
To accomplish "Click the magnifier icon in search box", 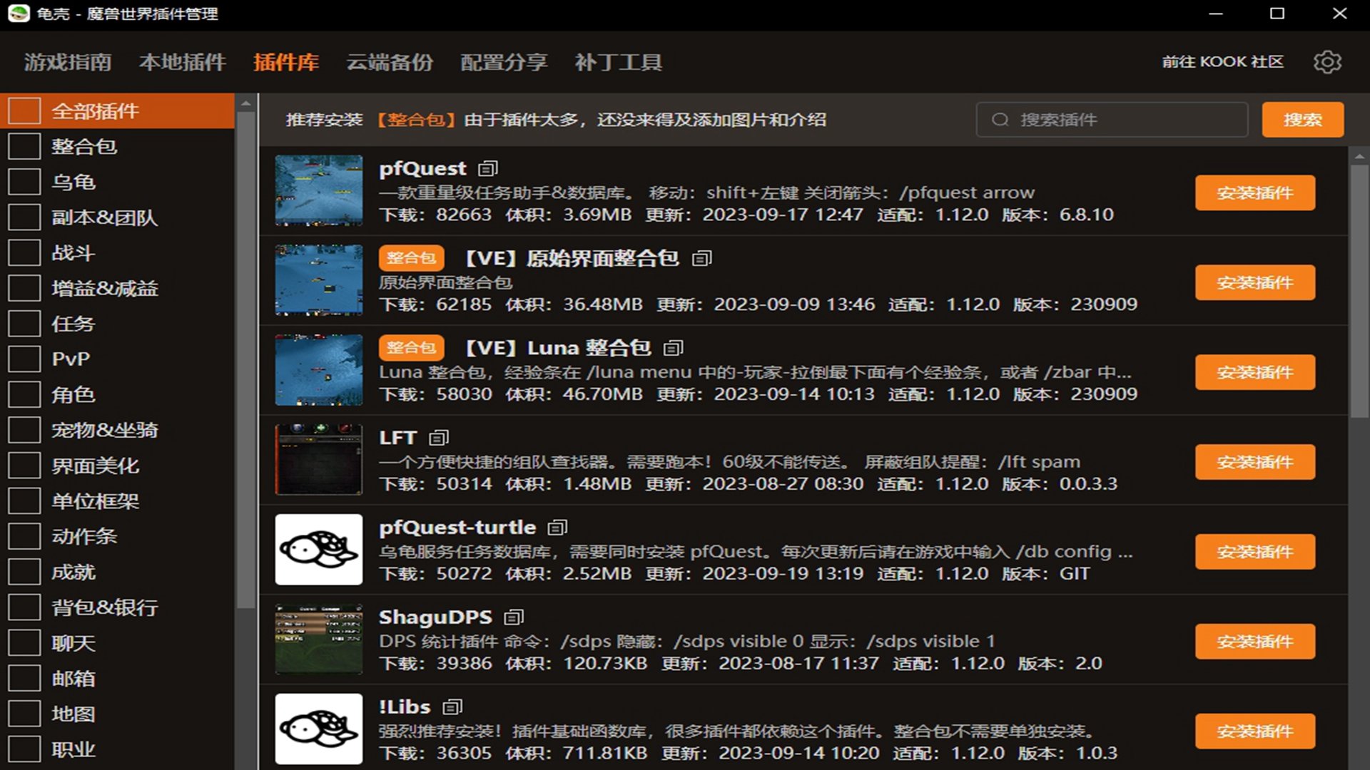I will 1000,120.
